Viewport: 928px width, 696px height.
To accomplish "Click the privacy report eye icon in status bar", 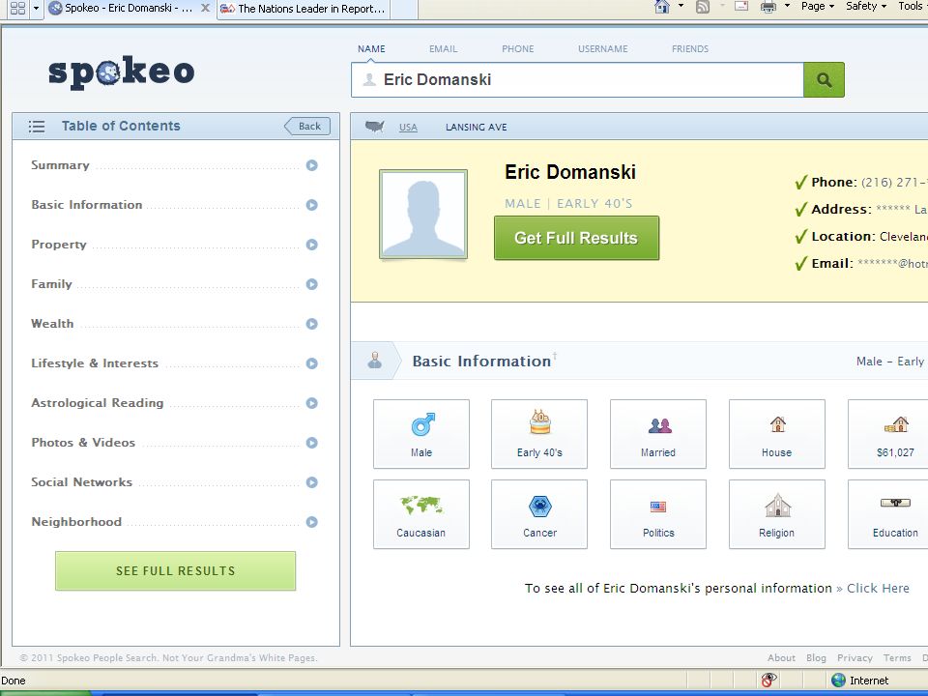I will coord(768,680).
